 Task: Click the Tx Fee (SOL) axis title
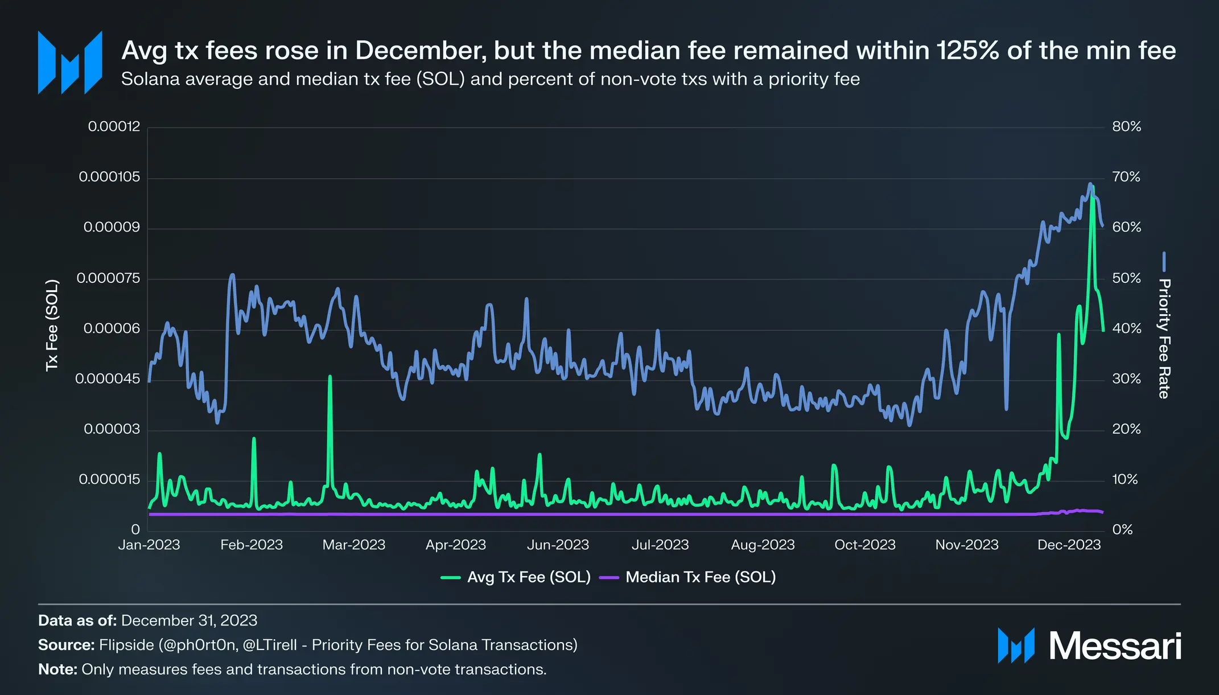(x=52, y=326)
